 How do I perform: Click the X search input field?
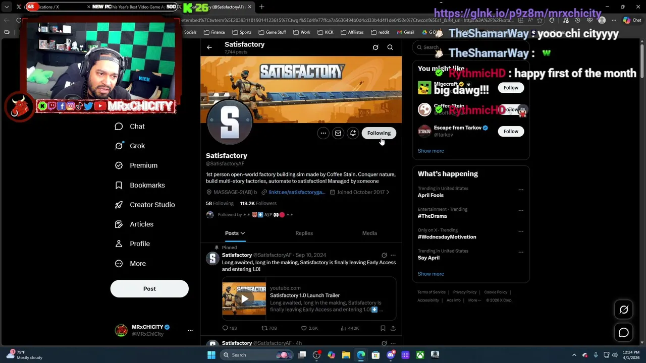pos(470,47)
